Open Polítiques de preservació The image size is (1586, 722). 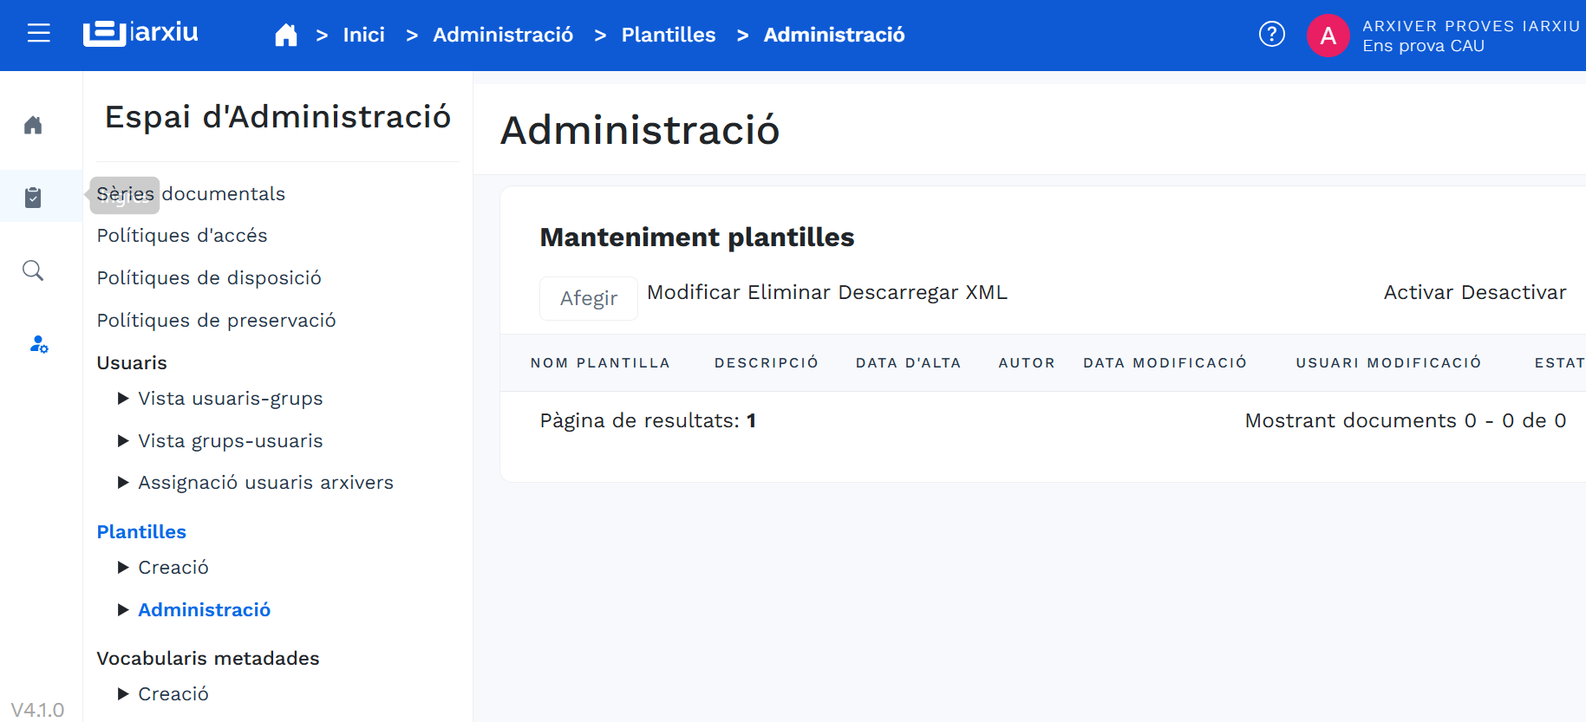217,321
